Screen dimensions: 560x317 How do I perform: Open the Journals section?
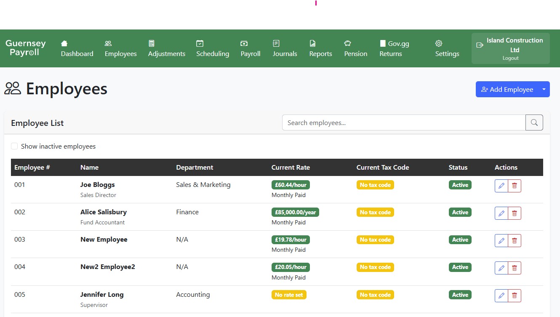[285, 48]
